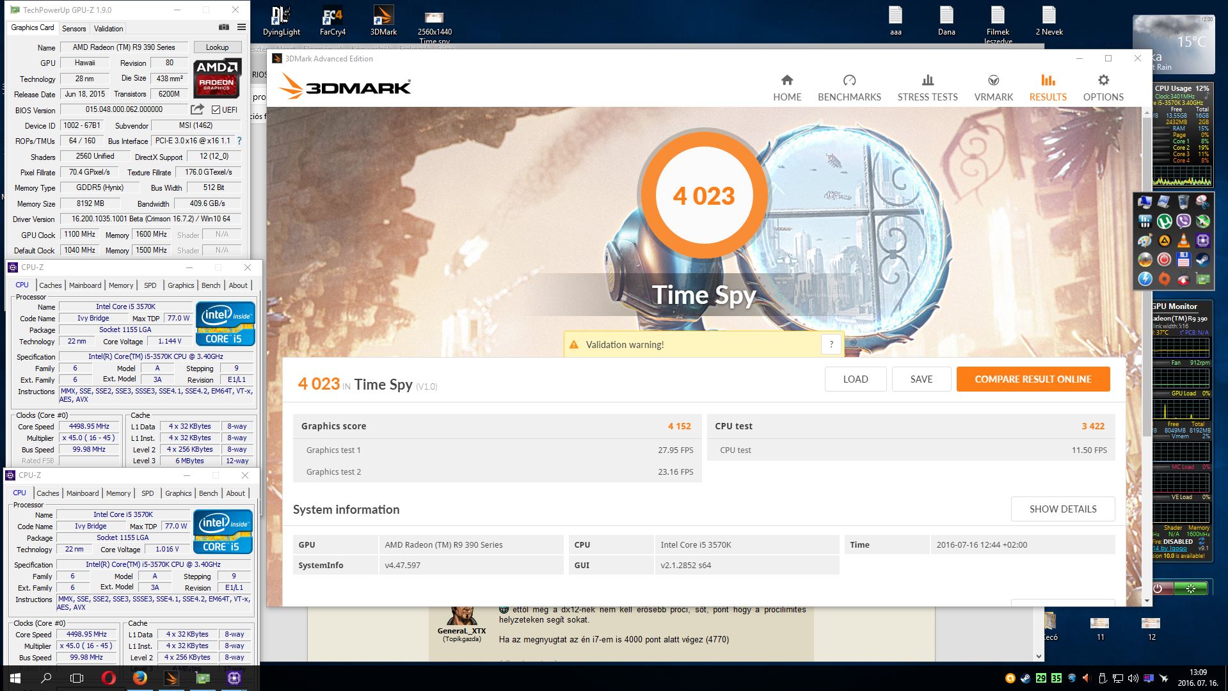
Task: Open the DyingLight desktop shortcut
Action: 281,21
